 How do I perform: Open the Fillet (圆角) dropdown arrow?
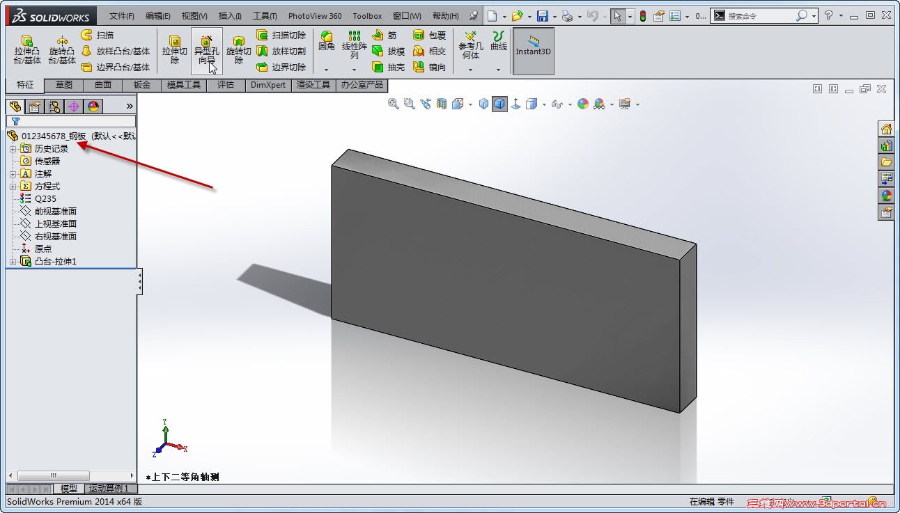[x=326, y=70]
